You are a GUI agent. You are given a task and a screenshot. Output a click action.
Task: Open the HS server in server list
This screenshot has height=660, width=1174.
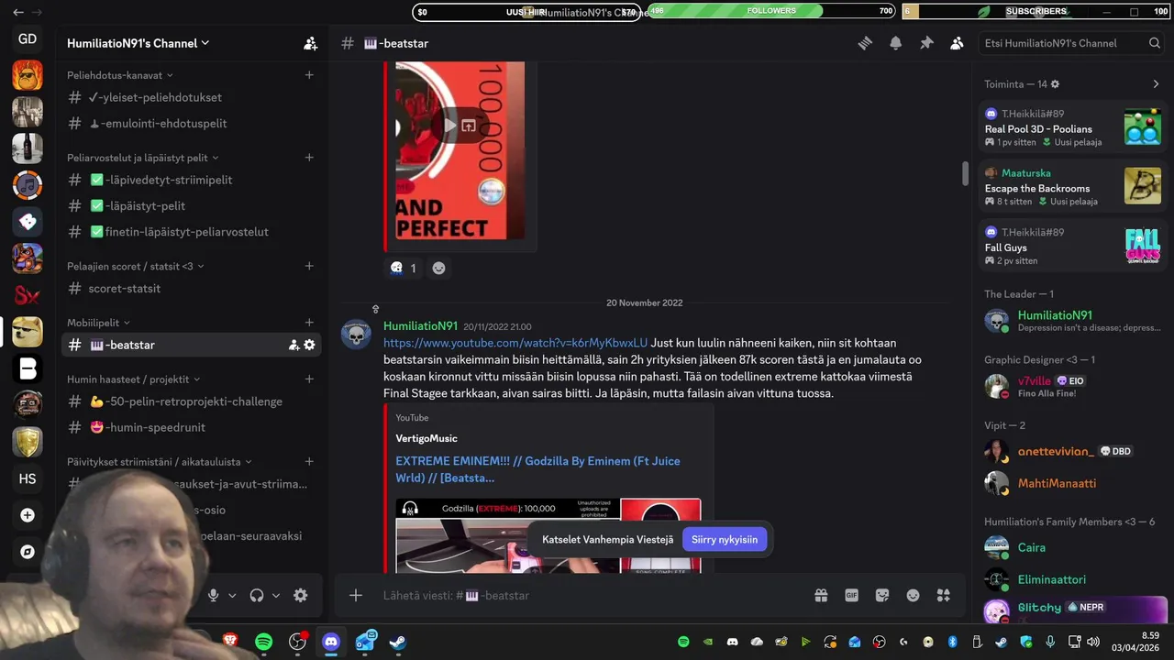[28, 478]
